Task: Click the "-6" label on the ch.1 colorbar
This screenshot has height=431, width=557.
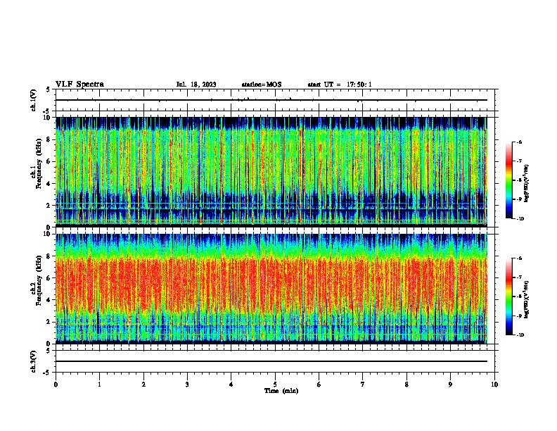Action: click(x=520, y=142)
